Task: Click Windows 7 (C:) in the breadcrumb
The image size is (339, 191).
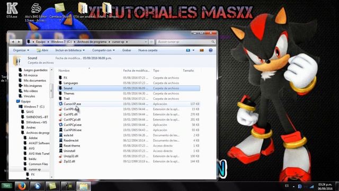Action: (x=61, y=42)
